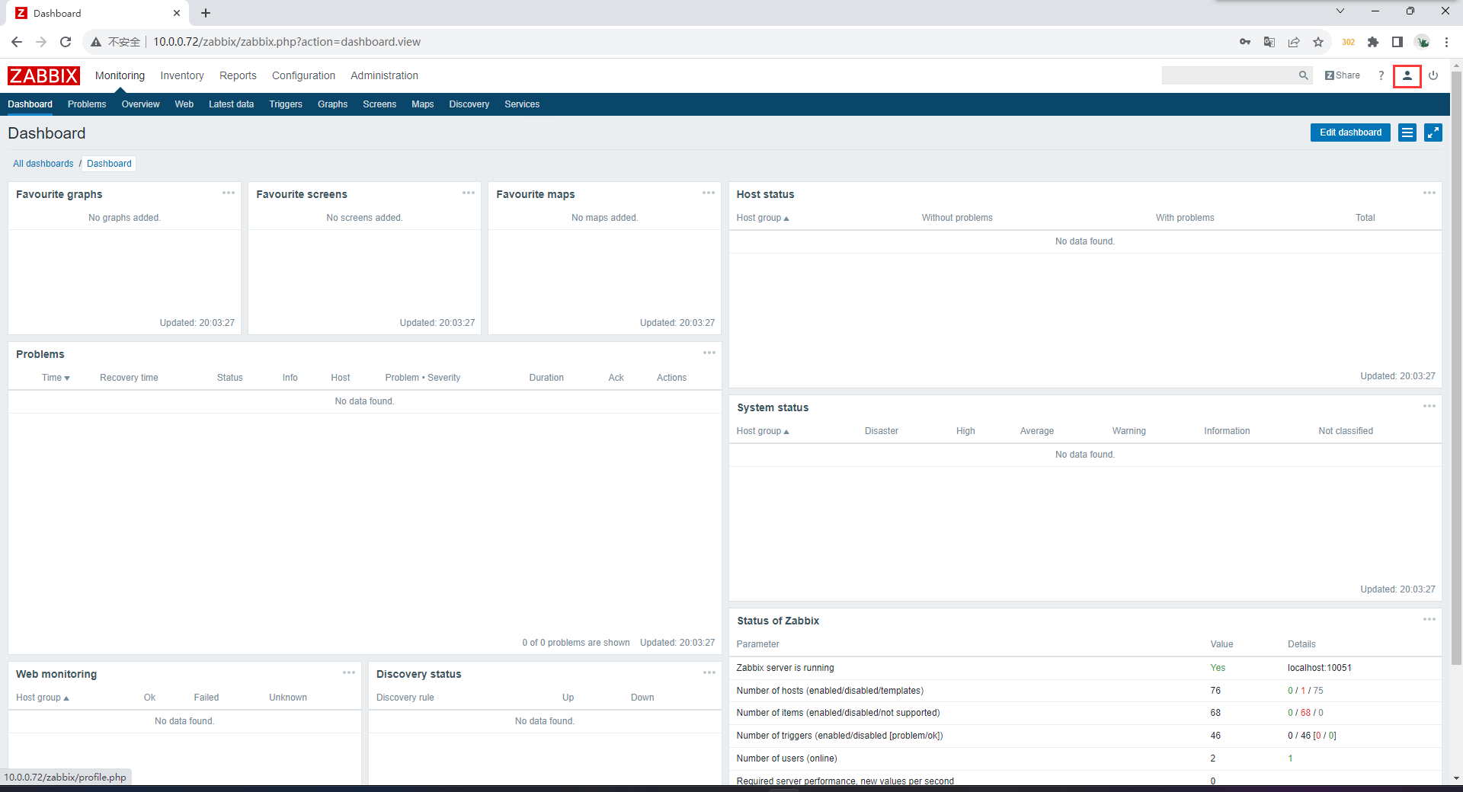Click the share page icon in address bar
The height and width of the screenshot is (792, 1463).
pos(1294,42)
